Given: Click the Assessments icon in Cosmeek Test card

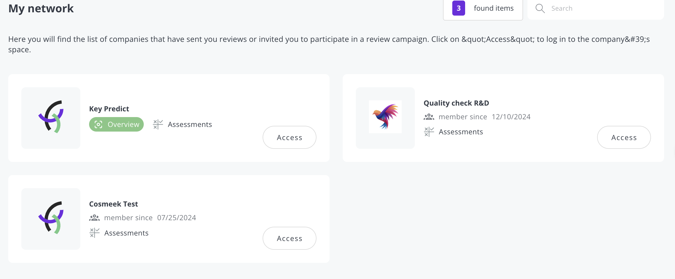Looking at the screenshot, I should [x=95, y=233].
